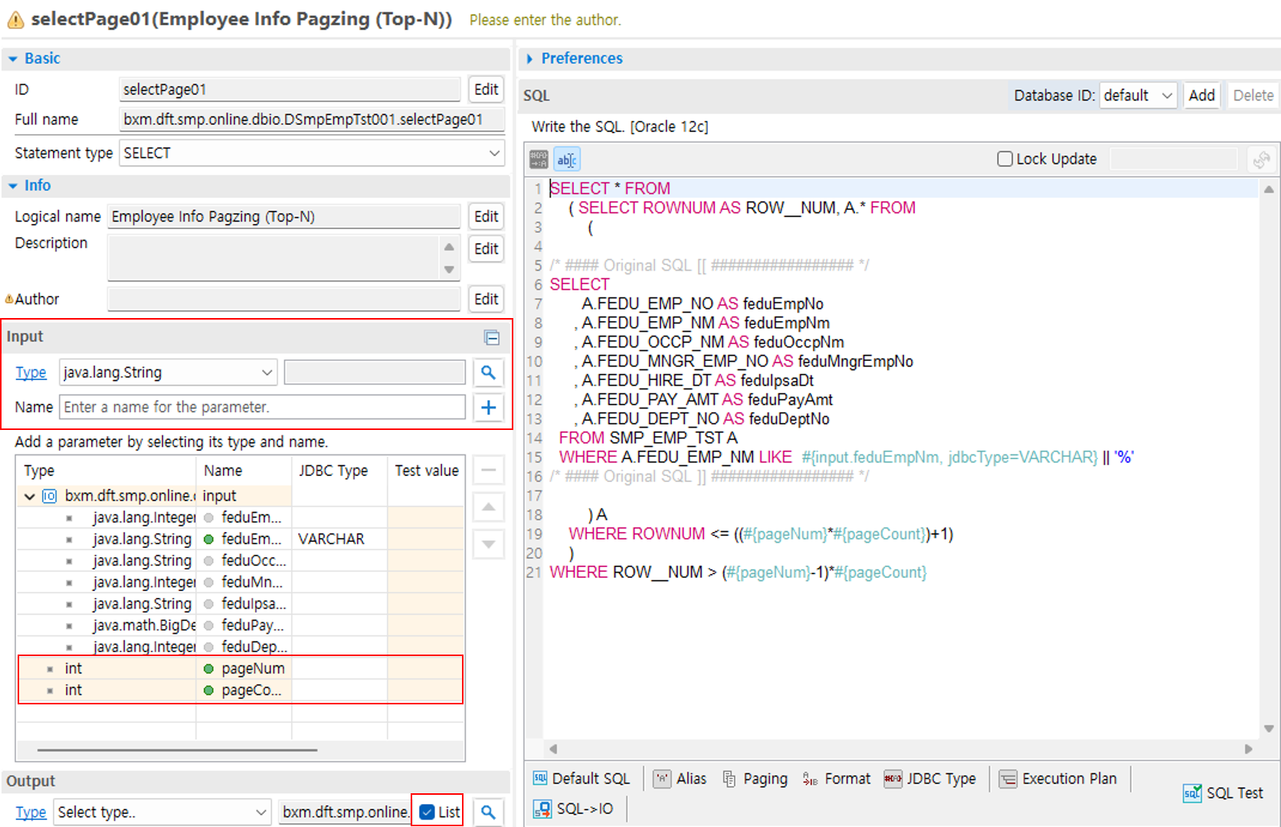Toggle the green indicator beside pageNum
The image size is (1281, 827).
[208, 668]
